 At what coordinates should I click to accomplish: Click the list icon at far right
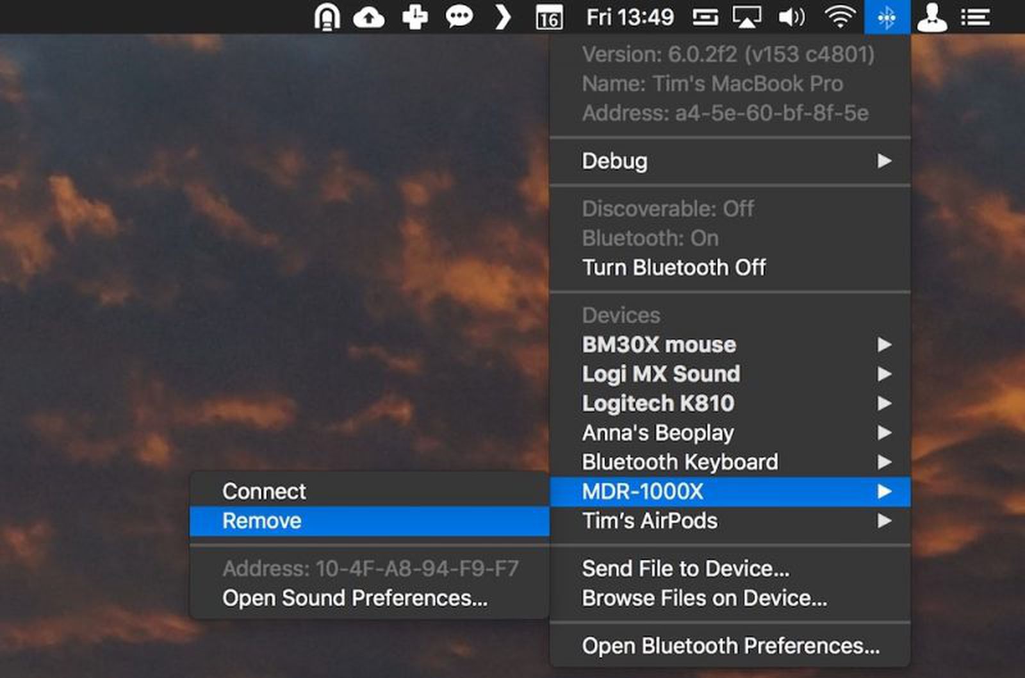[975, 17]
